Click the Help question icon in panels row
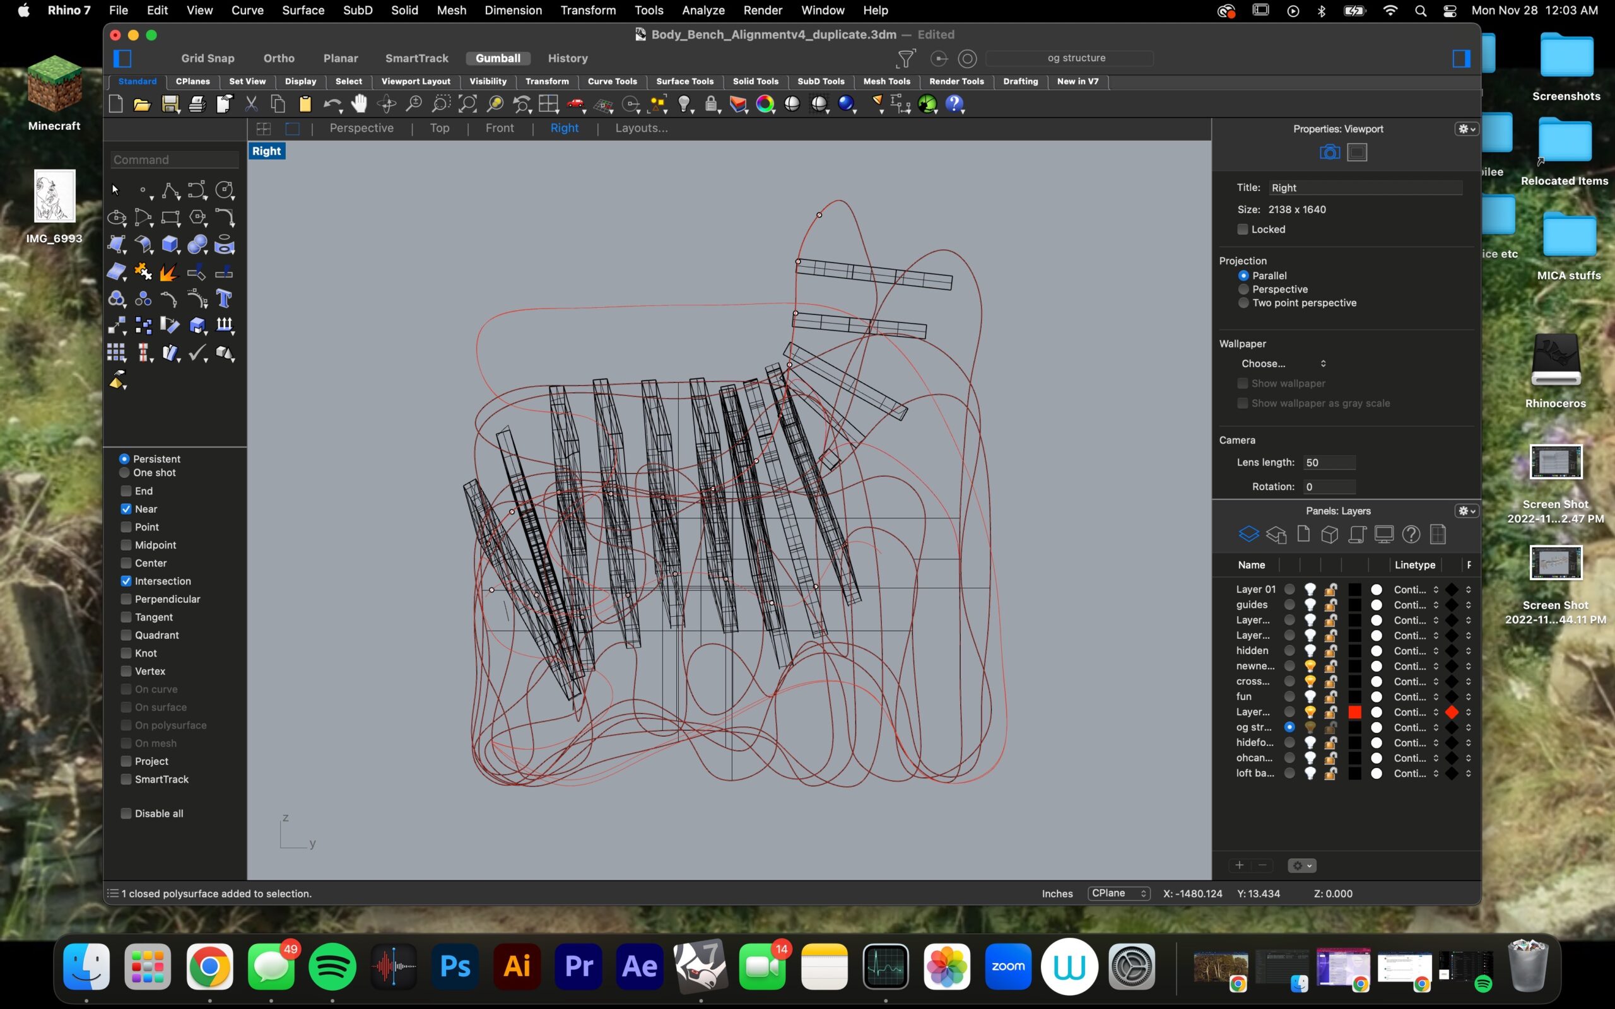 1411,535
